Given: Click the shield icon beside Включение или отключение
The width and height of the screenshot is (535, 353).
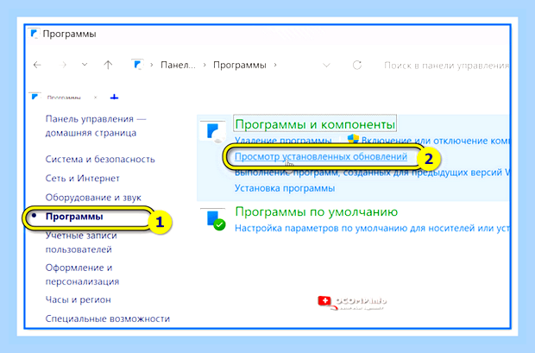Looking at the screenshot, I should pyautogui.click(x=353, y=139).
